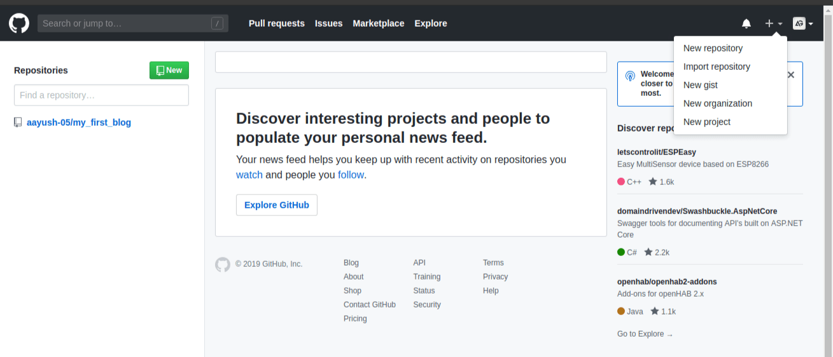
Task: Go to the Marketplace nav link
Action: tap(379, 24)
